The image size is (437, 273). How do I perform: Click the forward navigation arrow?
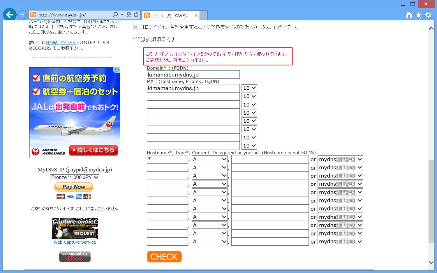pos(22,14)
